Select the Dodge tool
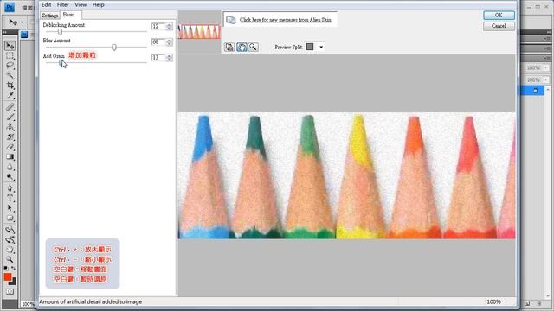Image resolution: width=554 pixels, height=311 pixels. point(10,176)
